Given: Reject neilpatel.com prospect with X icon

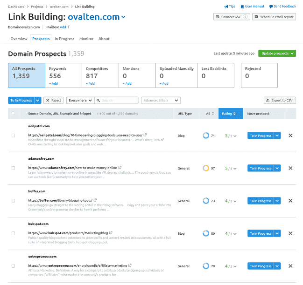Looking at the screenshot, I should (290, 136).
